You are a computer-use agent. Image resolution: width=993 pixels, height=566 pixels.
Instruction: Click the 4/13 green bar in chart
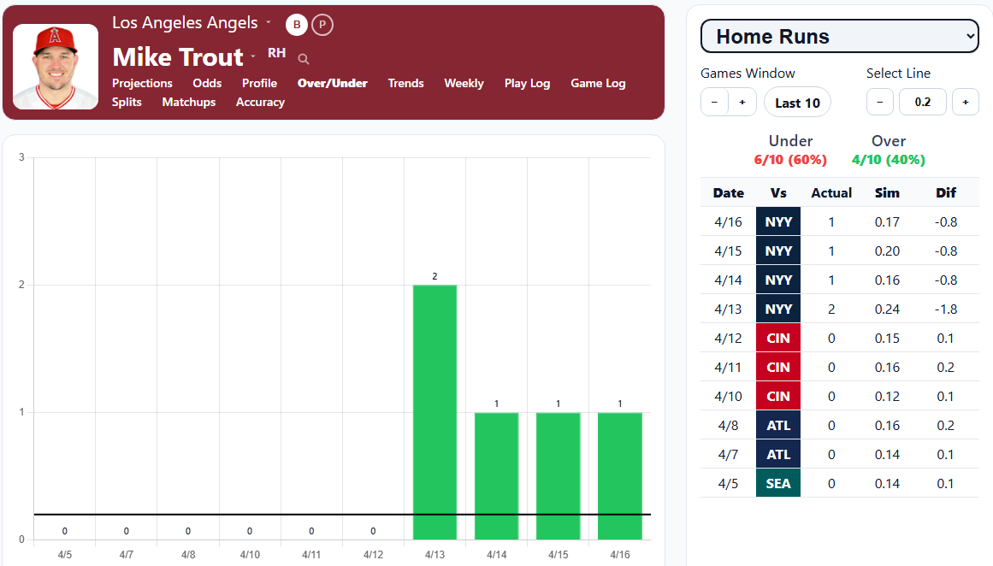(434, 412)
